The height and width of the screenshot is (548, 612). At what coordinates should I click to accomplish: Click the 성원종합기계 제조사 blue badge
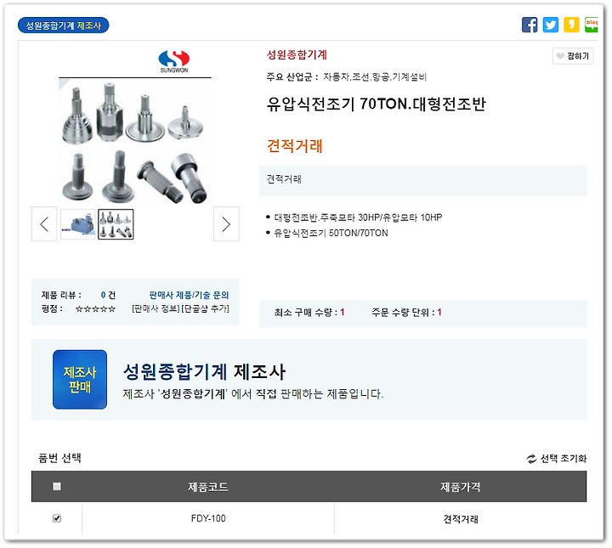(x=63, y=25)
